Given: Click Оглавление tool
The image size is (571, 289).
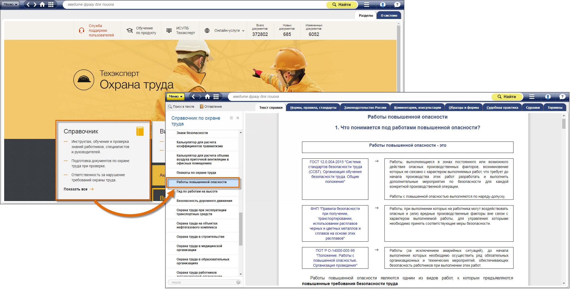Looking at the screenshot, I should click(211, 107).
